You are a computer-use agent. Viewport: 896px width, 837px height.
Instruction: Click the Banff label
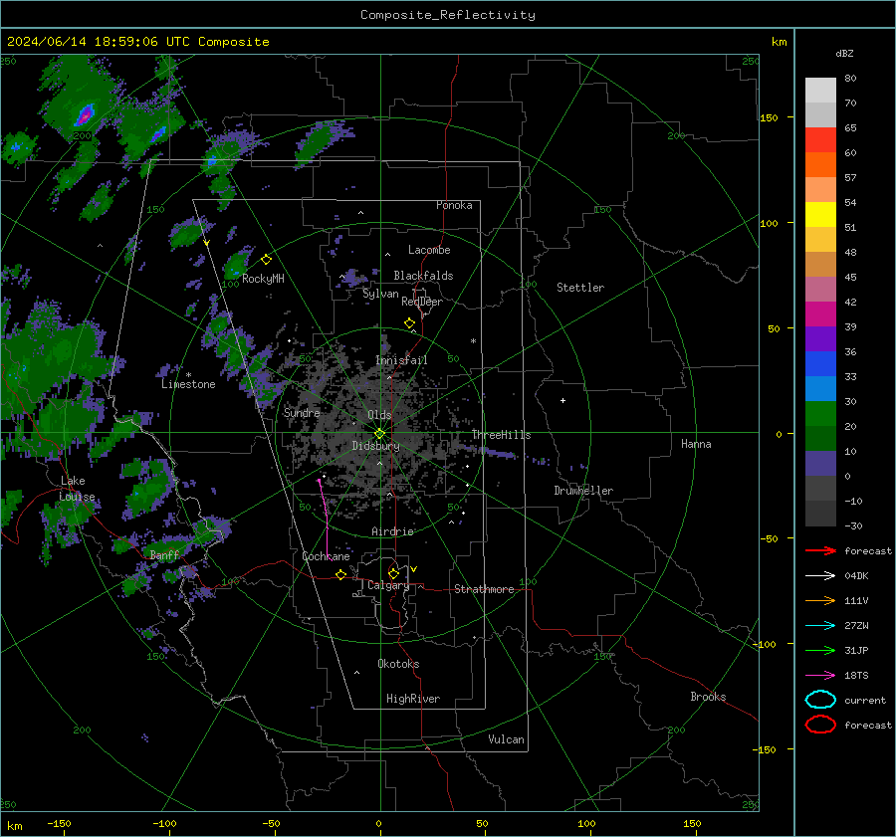[164, 555]
